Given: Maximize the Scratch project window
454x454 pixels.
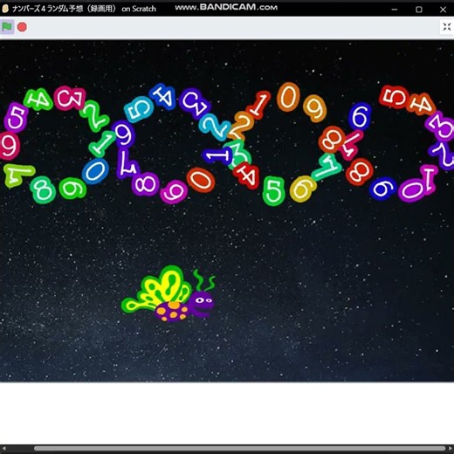Looking at the screenshot, I should tap(419, 10).
